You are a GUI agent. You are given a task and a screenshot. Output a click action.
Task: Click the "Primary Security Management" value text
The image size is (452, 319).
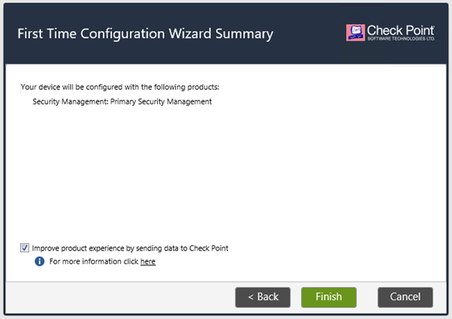pos(161,101)
